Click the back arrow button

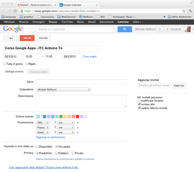coord(11,38)
